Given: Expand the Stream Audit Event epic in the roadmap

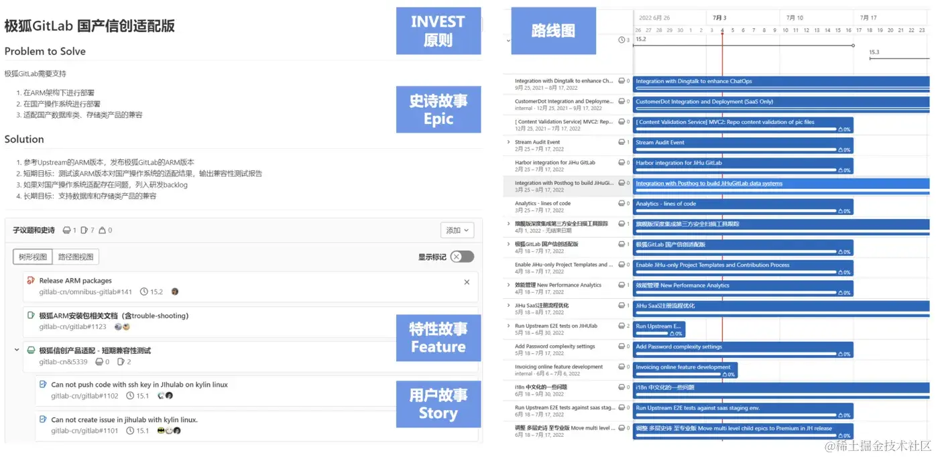Looking at the screenshot, I should [x=508, y=142].
